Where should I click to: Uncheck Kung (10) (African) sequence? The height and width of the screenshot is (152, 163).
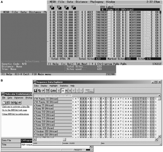pos(35,112)
